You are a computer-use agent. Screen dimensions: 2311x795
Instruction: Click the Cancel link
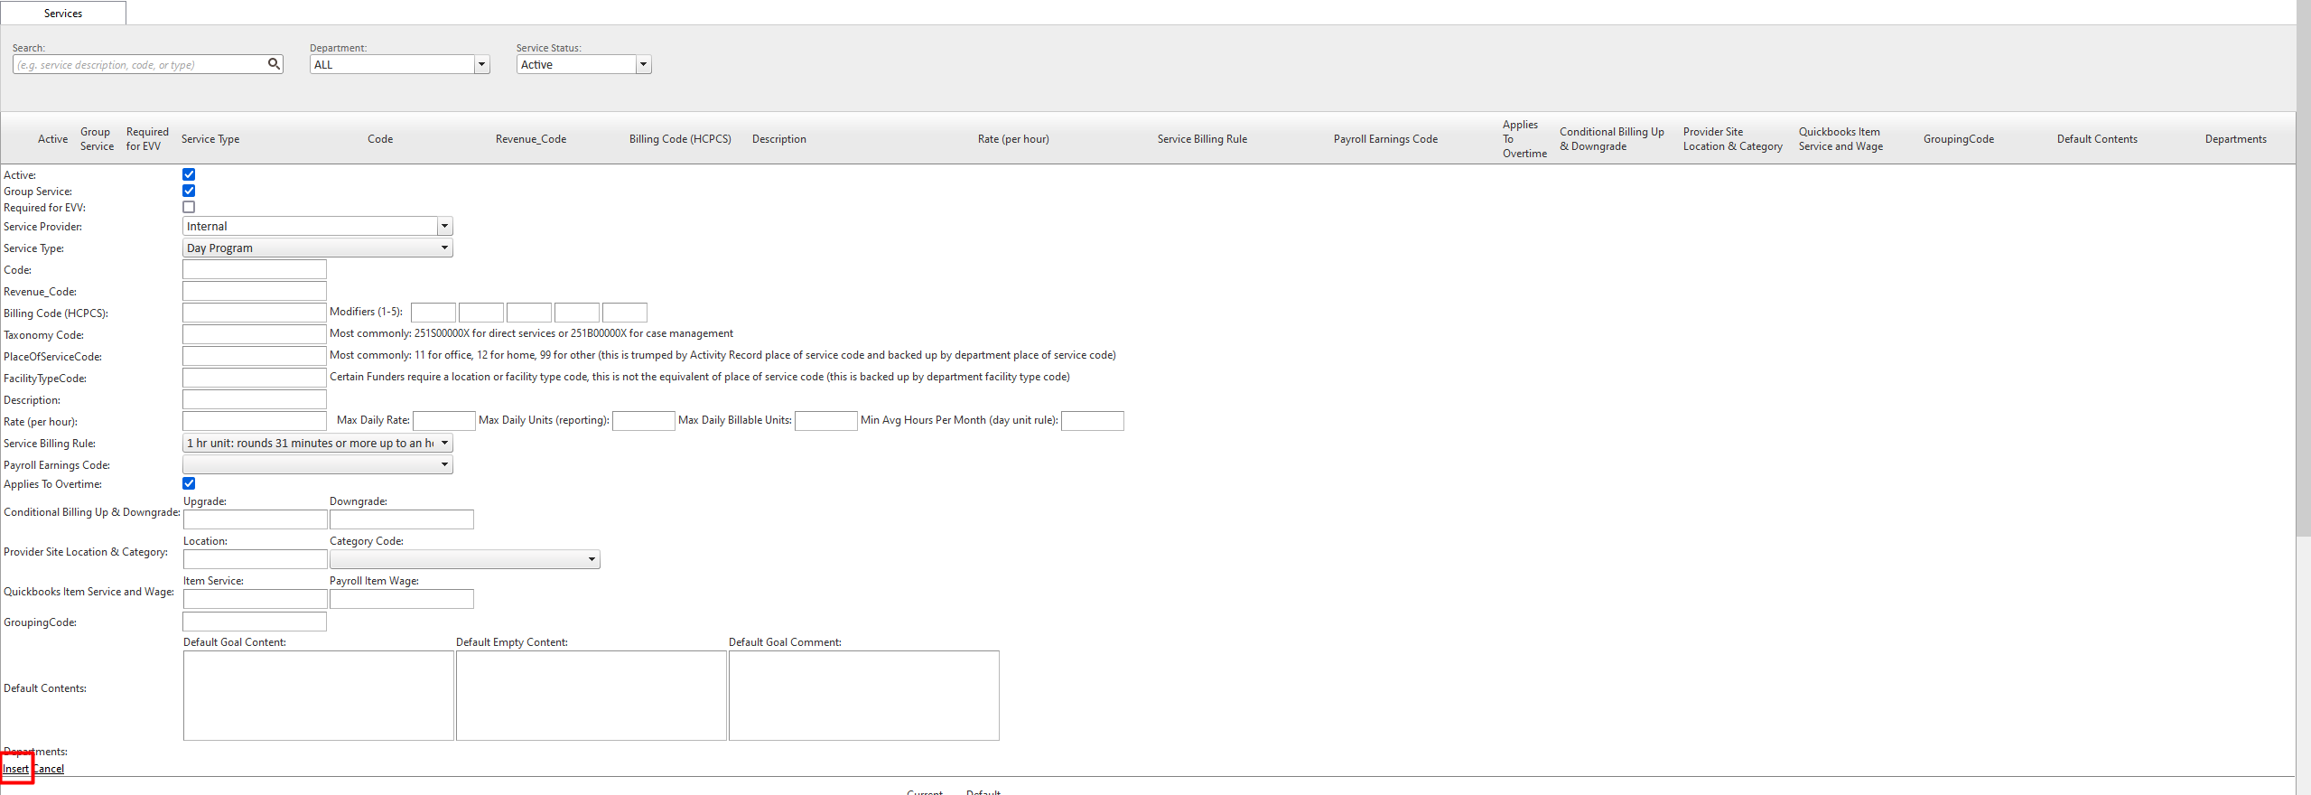point(49,769)
